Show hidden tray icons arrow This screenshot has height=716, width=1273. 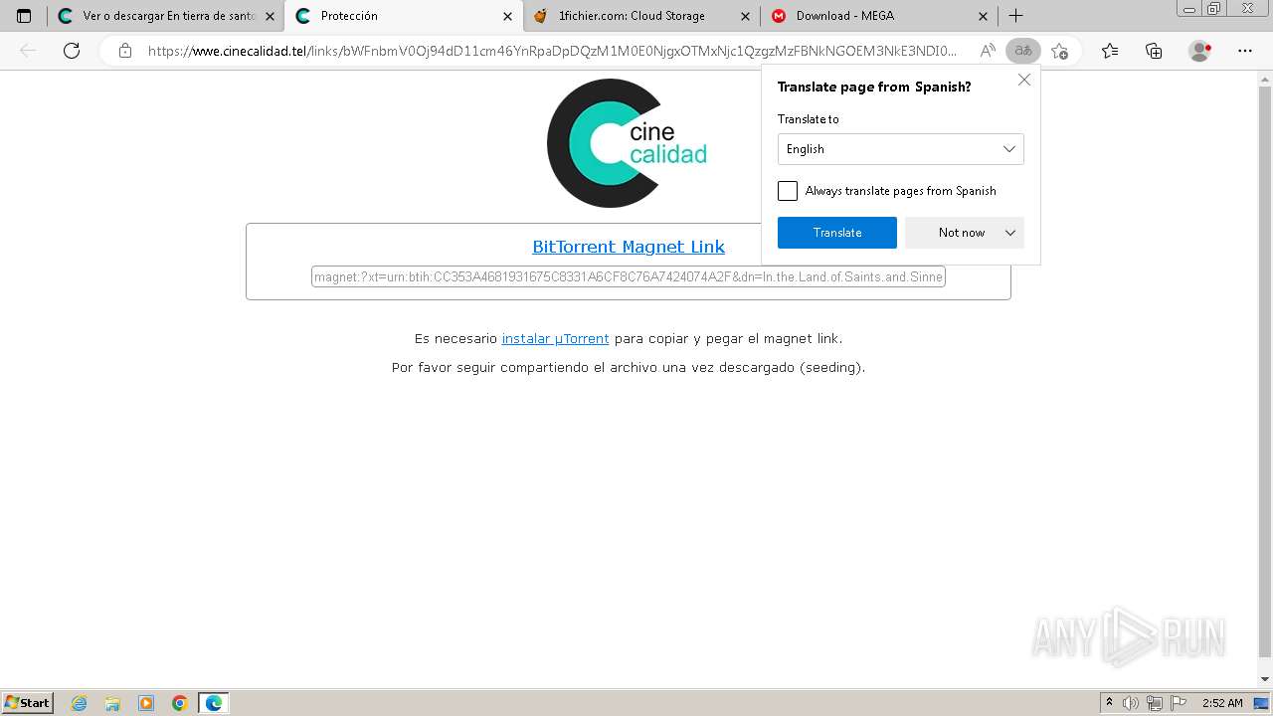tap(1109, 703)
